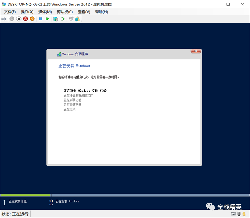This screenshot has height=218, width=250.
Task: Click the green step 1 progress bar
Action: coord(25,195)
